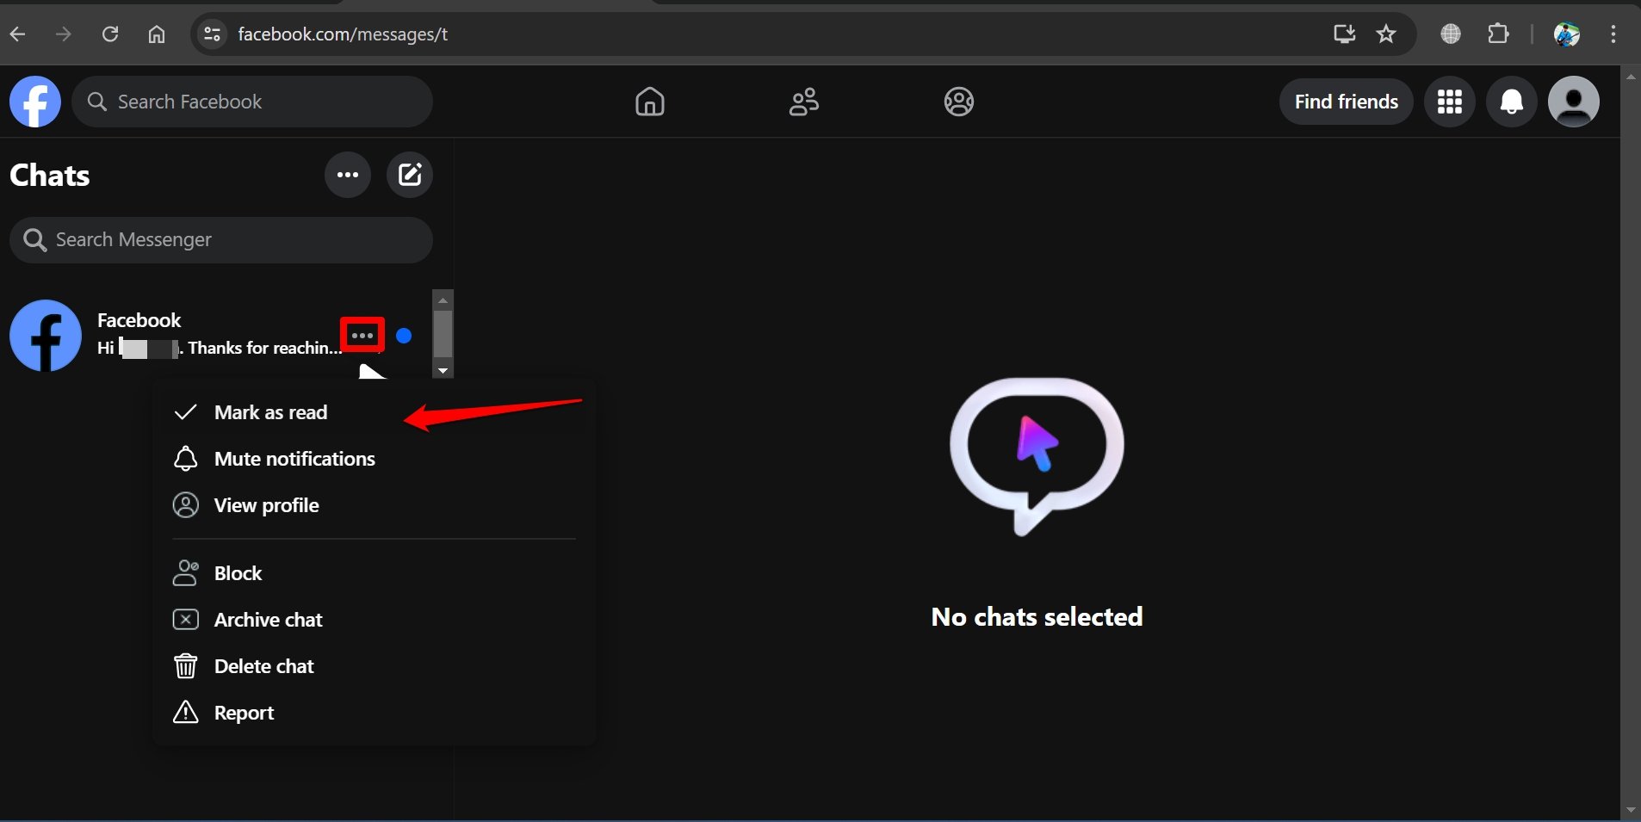This screenshot has width=1641, height=822.
Task: Select Mark as read
Action: click(x=374, y=412)
